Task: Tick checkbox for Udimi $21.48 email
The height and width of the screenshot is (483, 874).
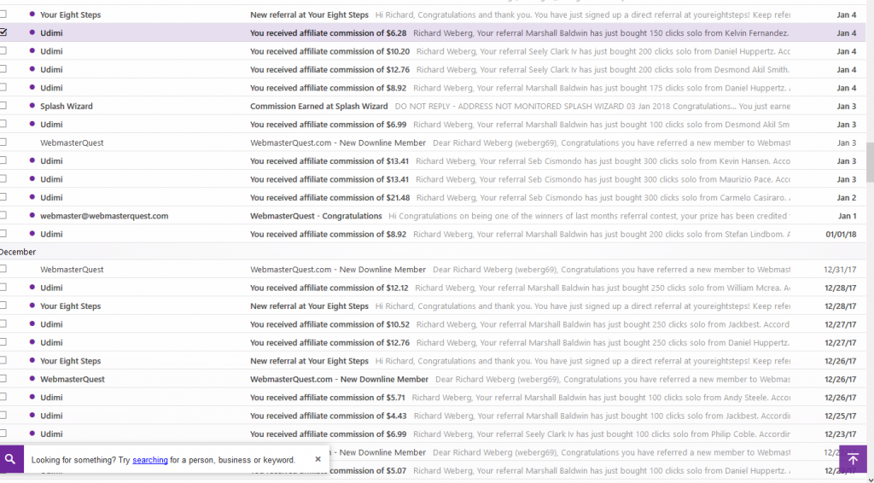Action: pos(3,196)
